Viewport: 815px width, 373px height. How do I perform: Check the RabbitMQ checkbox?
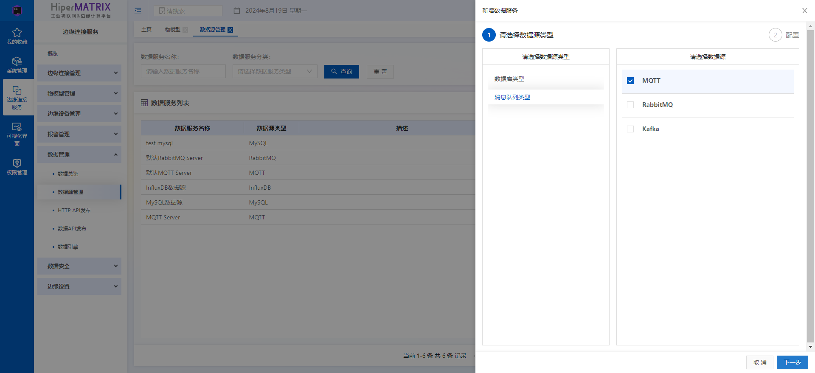[x=630, y=105]
